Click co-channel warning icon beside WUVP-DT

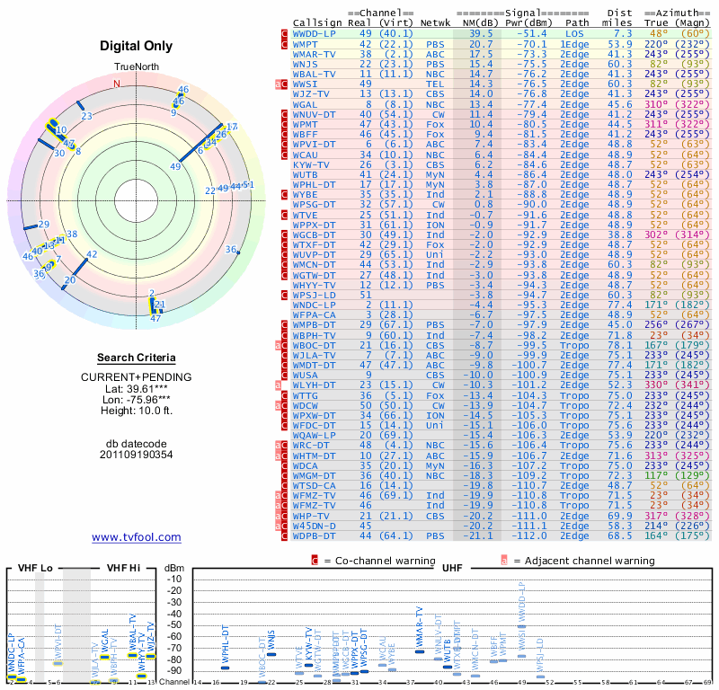pyautogui.click(x=284, y=255)
